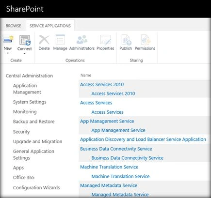
Task: Open the Permissions ribbon icon
Action: 145,40
